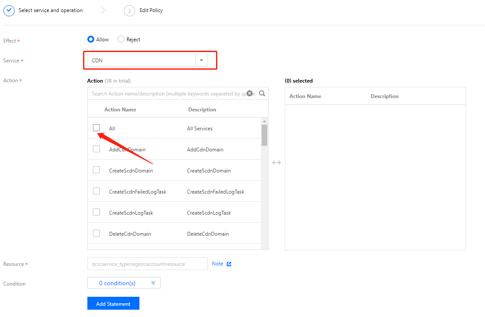The image size is (485, 317).
Task: Select the Allow effect option
Action: tap(91, 40)
